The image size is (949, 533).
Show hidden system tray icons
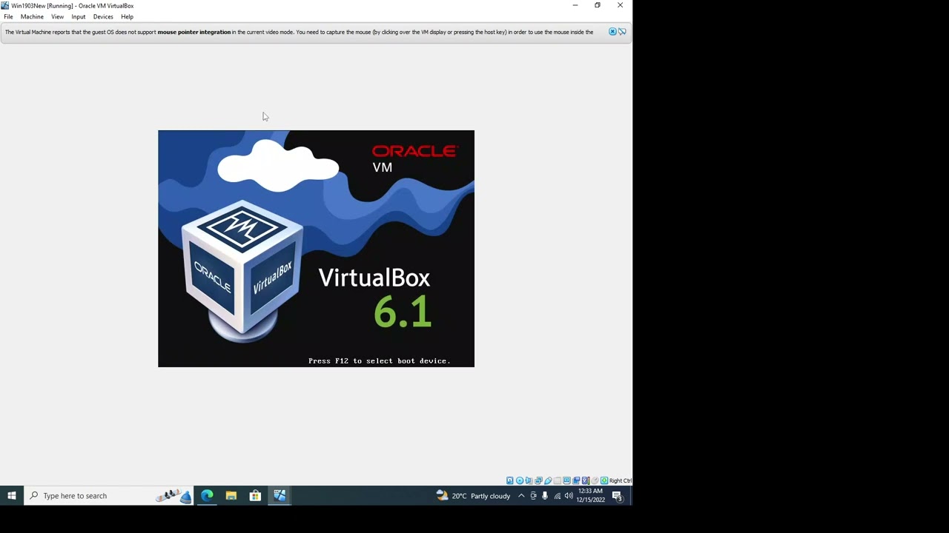tap(521, 496)
